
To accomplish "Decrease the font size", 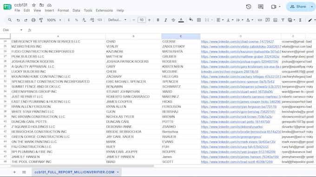I will tap(134, 20).
